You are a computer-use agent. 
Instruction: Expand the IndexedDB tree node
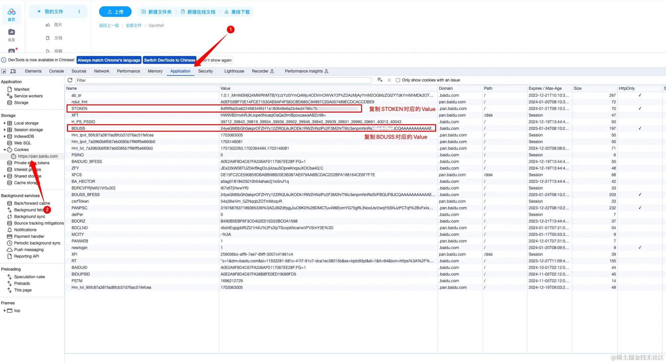coord(5,136)
